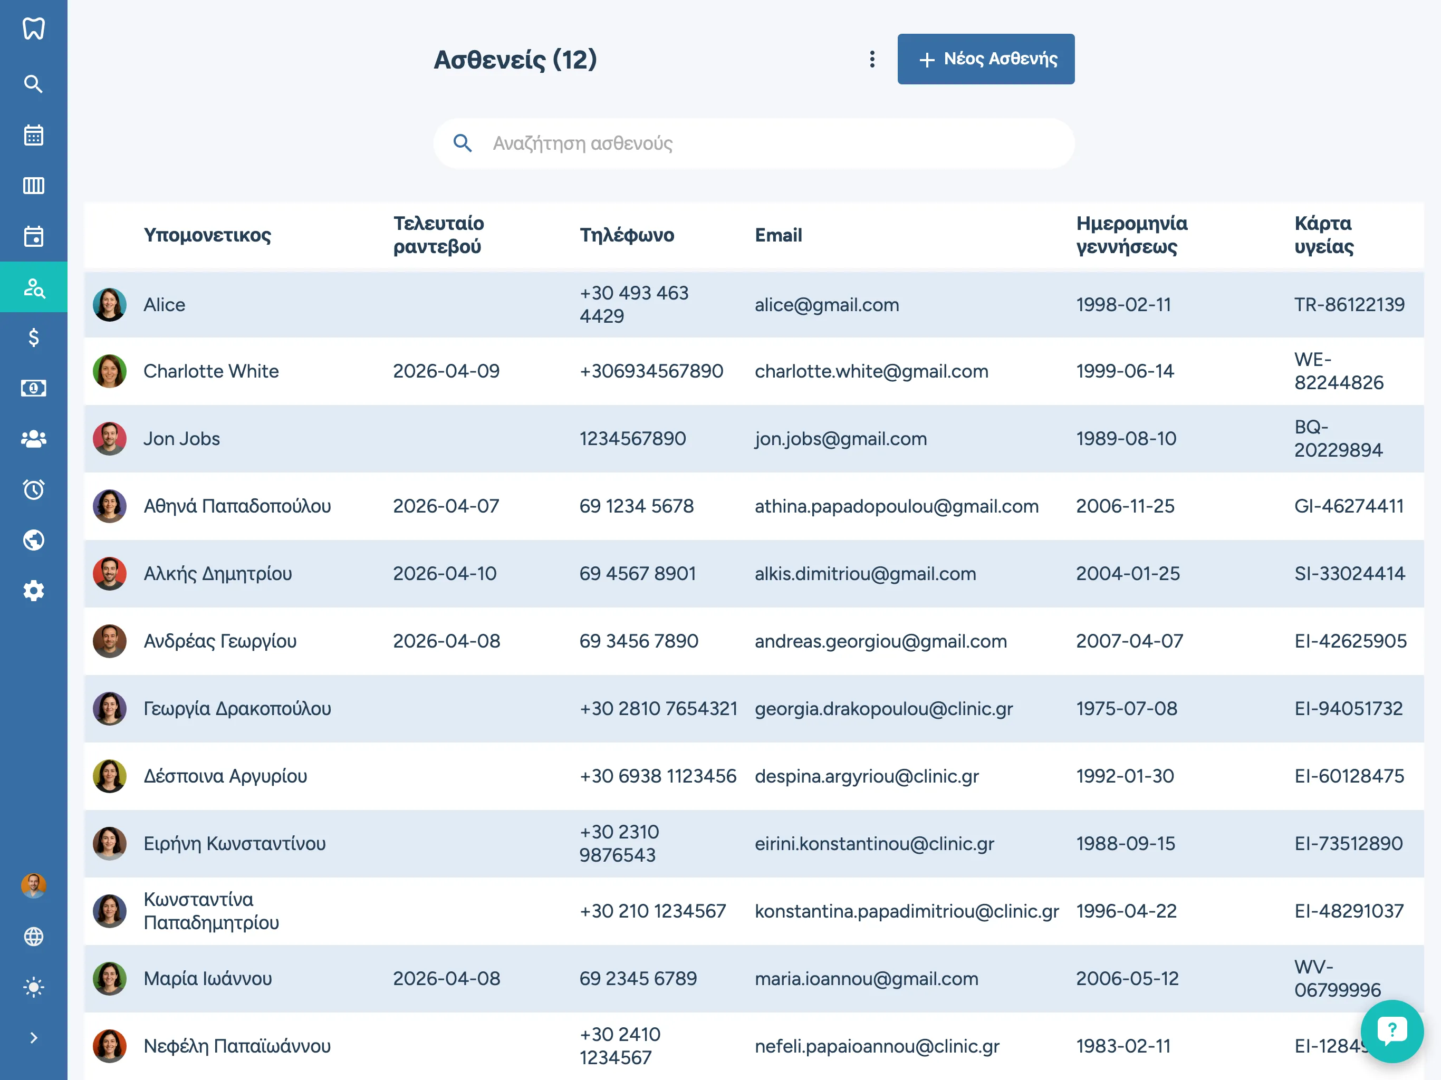Open the sidebar search icon
1441x1080 pixels.
(x=33, y=84)
